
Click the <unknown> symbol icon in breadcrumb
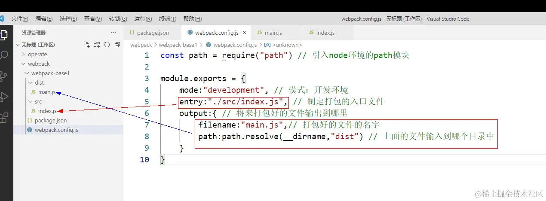[267, 45]
